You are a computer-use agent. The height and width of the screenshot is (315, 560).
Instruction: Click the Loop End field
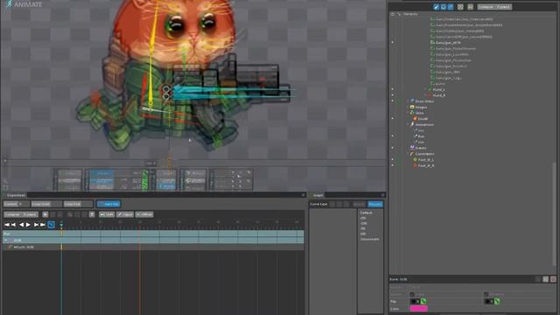[78, 204]
